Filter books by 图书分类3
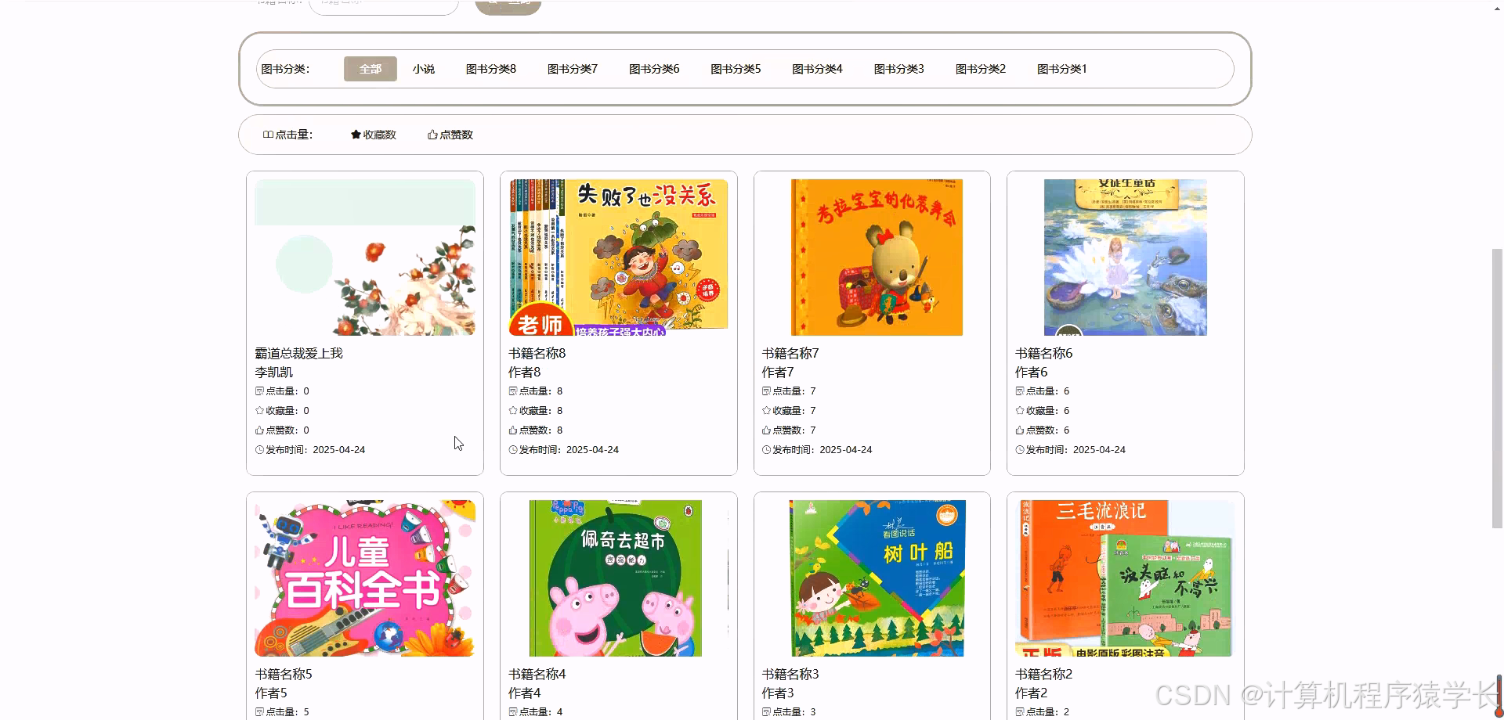This screenshot has height=720, width=1504. click(899, 69)
